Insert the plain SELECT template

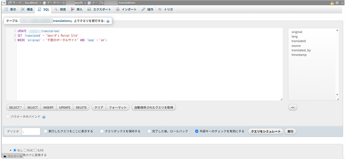pos(33,108)
